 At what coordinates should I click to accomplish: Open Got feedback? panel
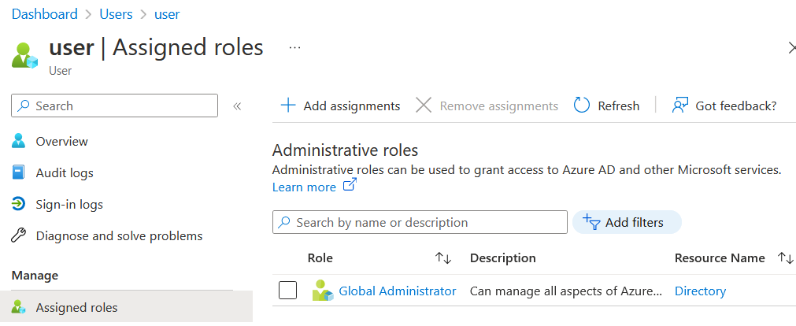coord(724,106)
